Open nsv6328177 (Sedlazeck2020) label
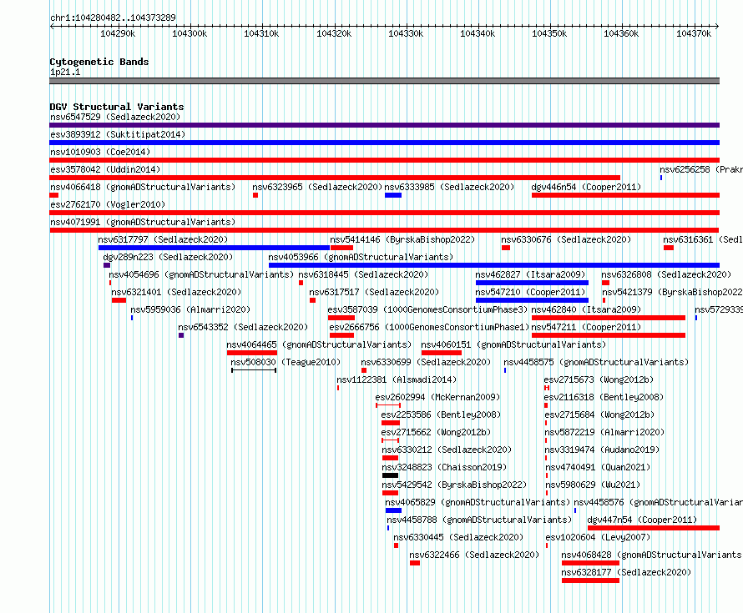 point(626,572)
